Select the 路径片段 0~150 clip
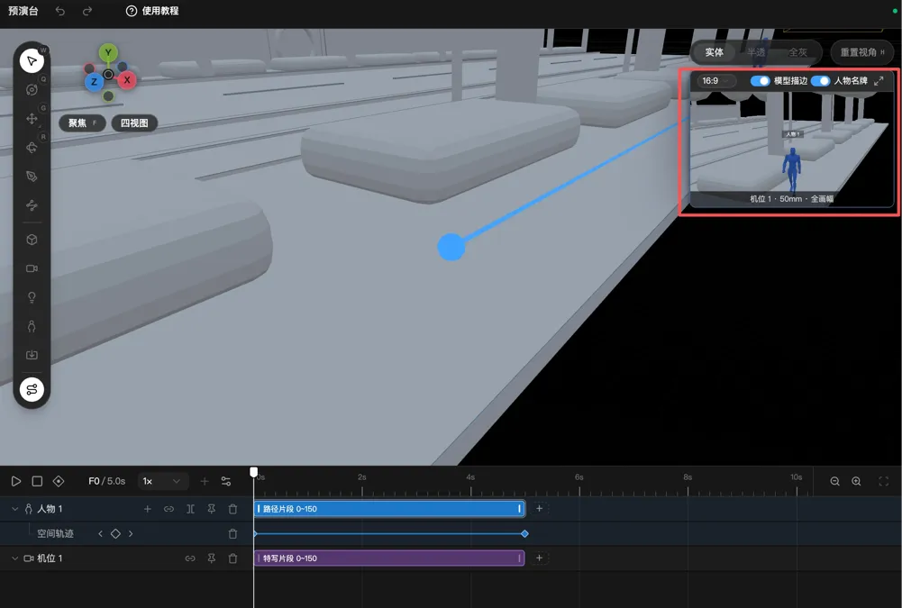This screenshot has height=608, width=902. pyautogui.click(x=389, y=509)
